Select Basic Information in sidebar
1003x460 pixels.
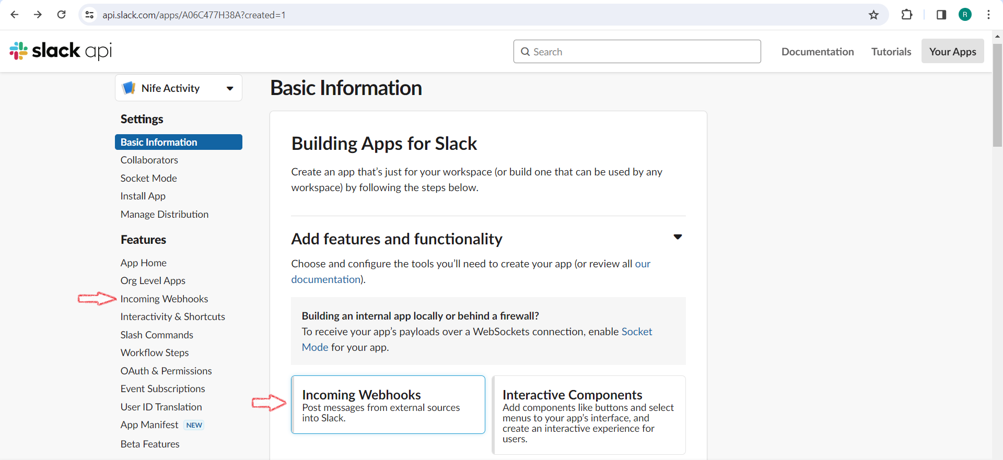pos(179,142)
